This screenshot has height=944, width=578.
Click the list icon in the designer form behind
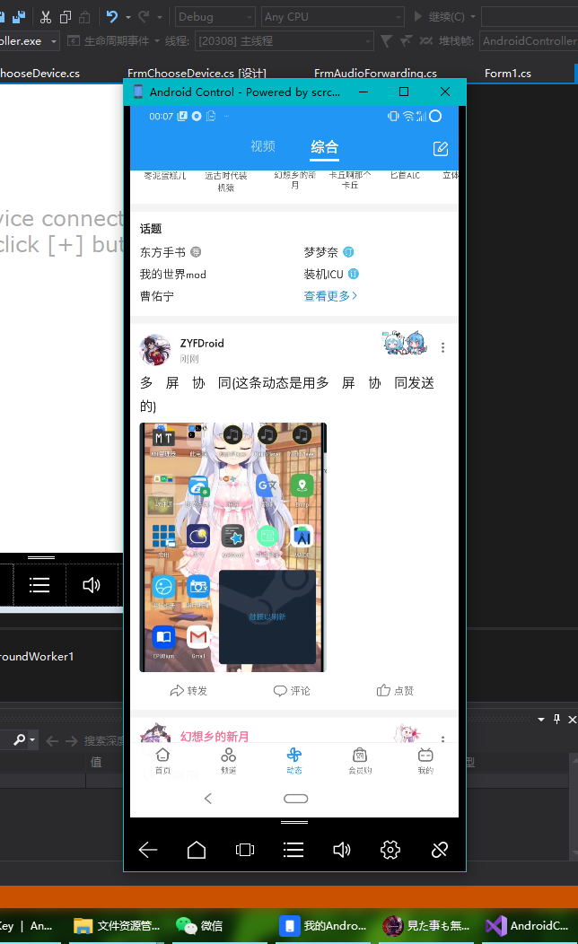pyautogui.click(x=39, y=584)
